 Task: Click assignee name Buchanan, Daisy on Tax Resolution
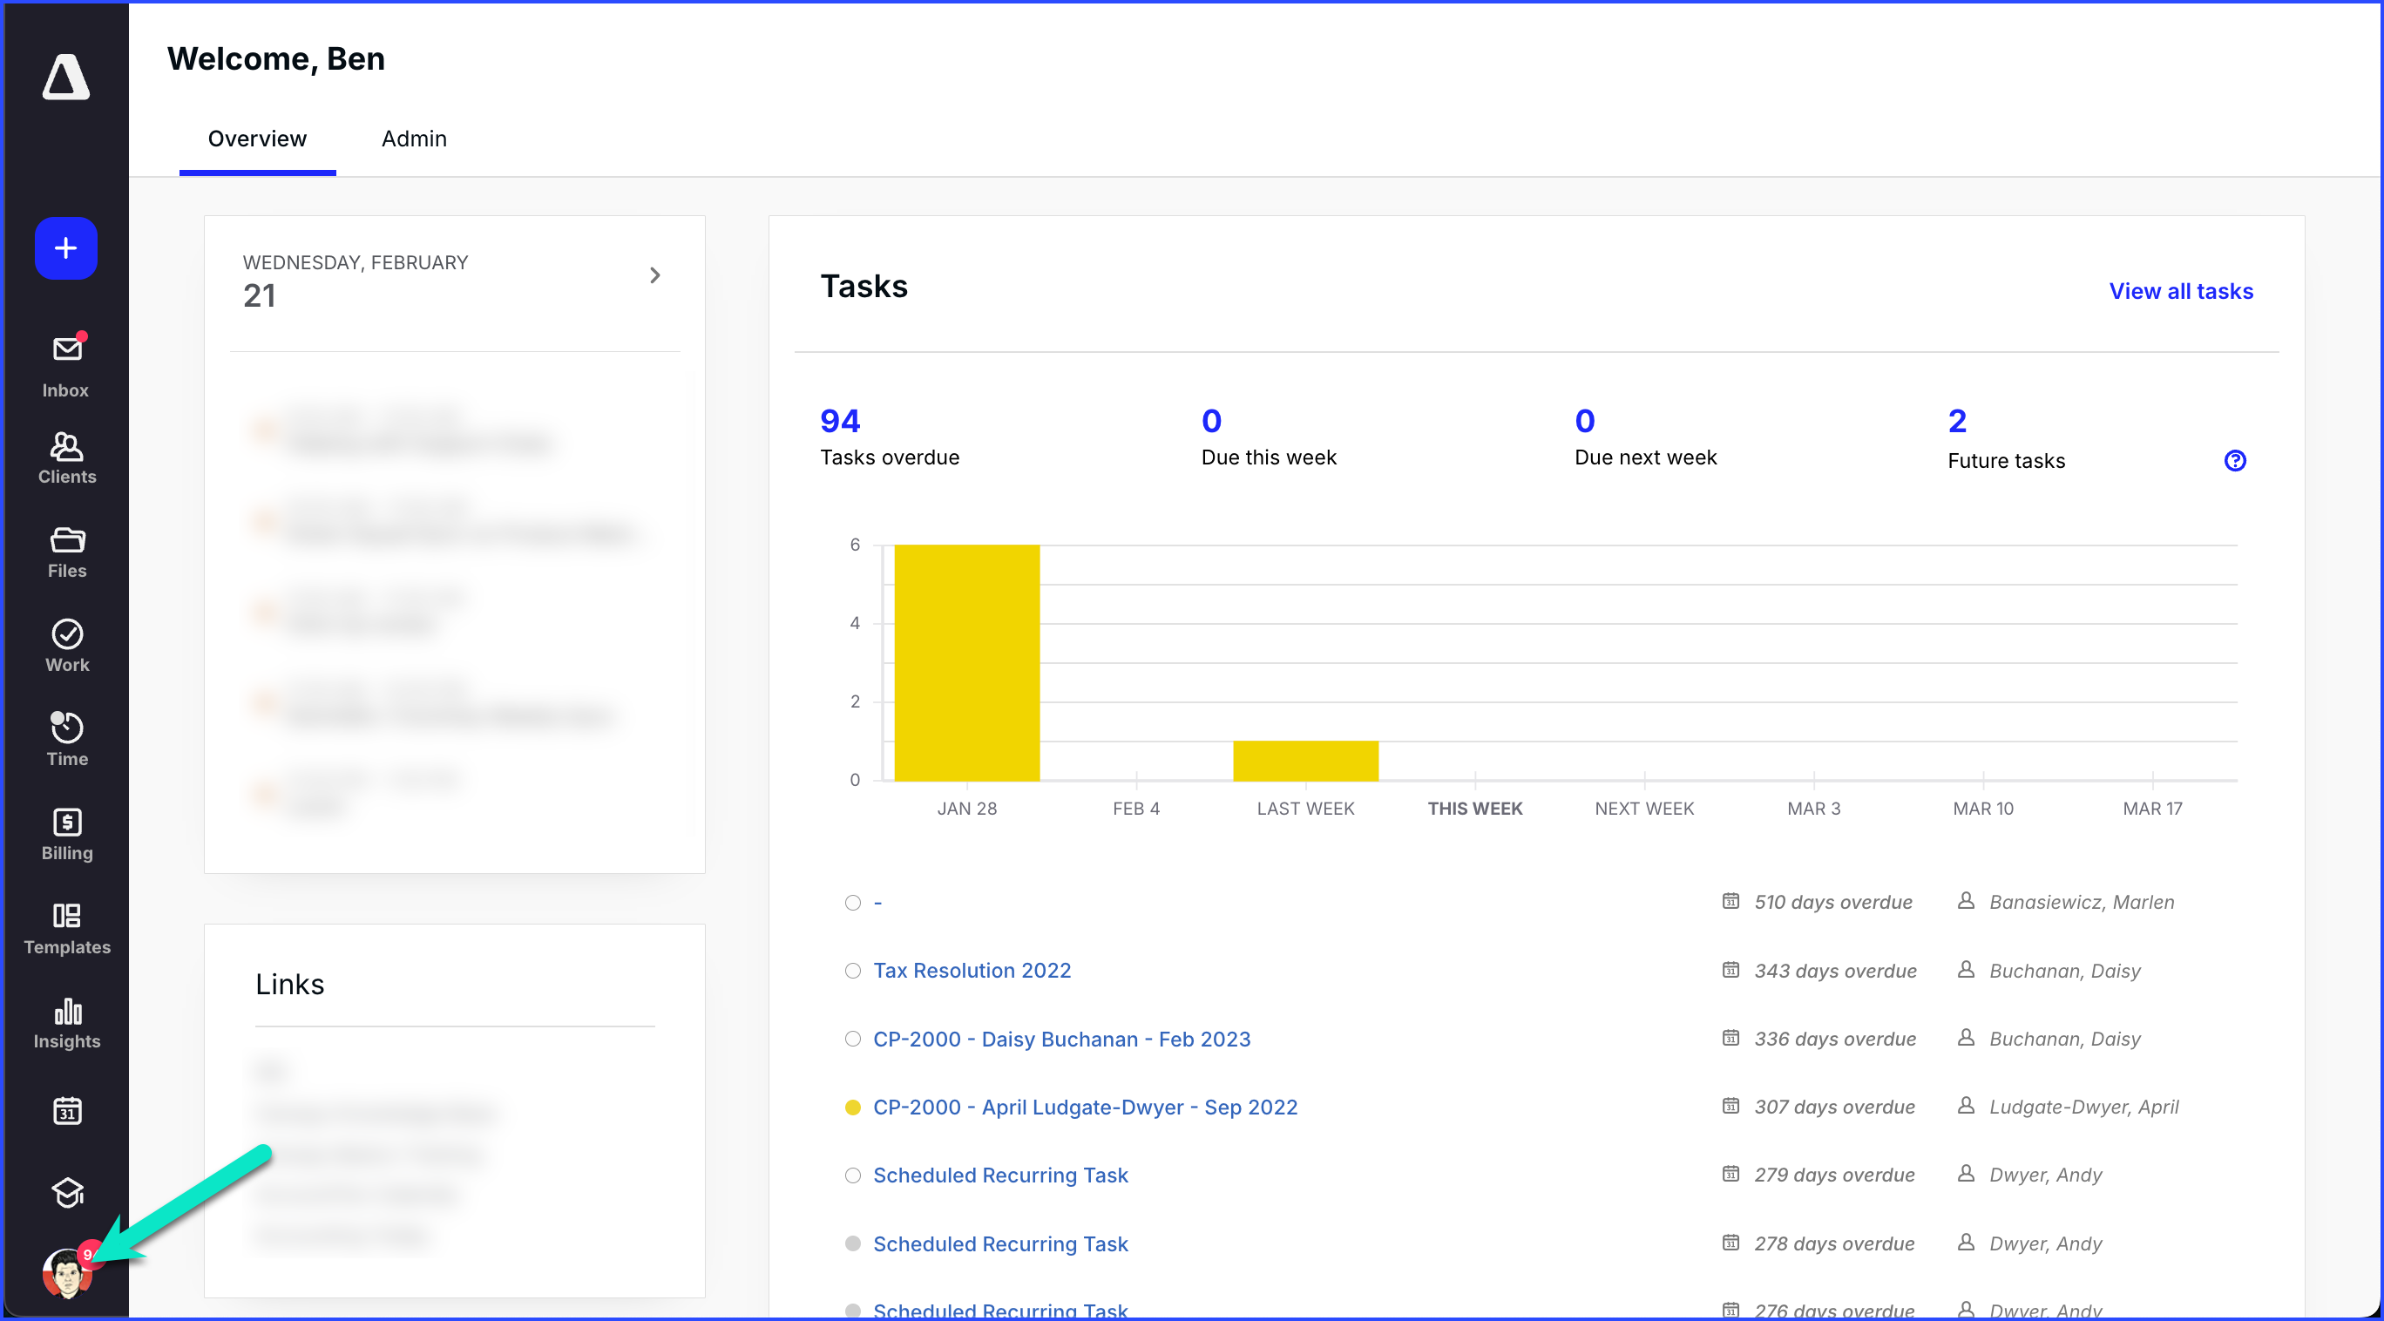(x=2064, y=970)
